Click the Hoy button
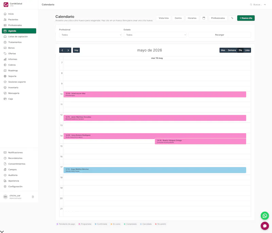 76,50
